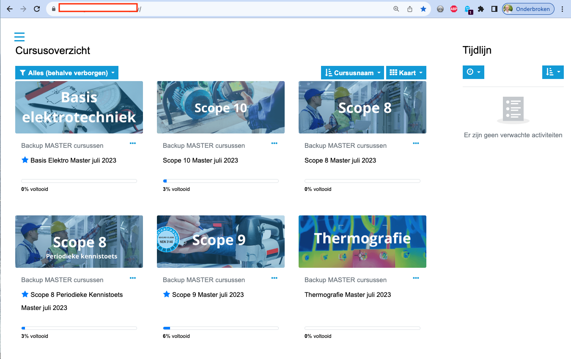Open the Chrome extensions puzzle icon
This screenshot has width=571, height=359.
tap(481, 9)
